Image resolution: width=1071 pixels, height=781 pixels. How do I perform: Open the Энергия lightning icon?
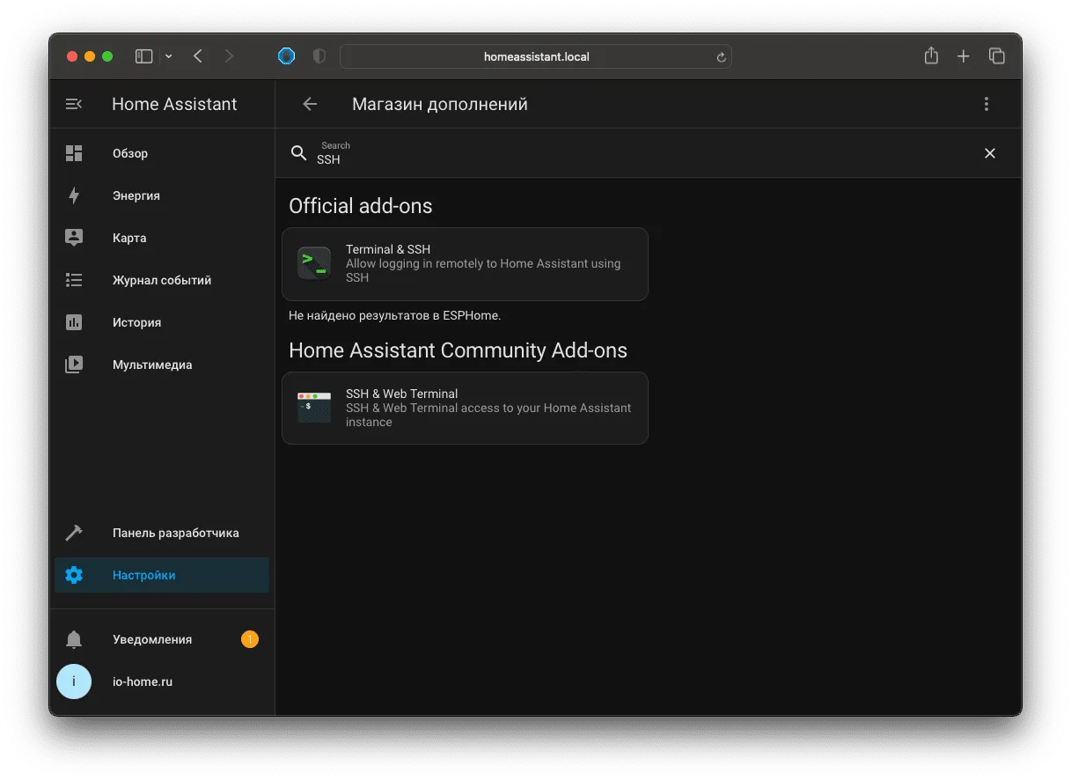pyautogui.click(x=74, y=195)
